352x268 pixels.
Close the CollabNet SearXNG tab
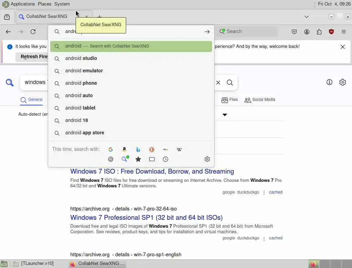[87, 17]
